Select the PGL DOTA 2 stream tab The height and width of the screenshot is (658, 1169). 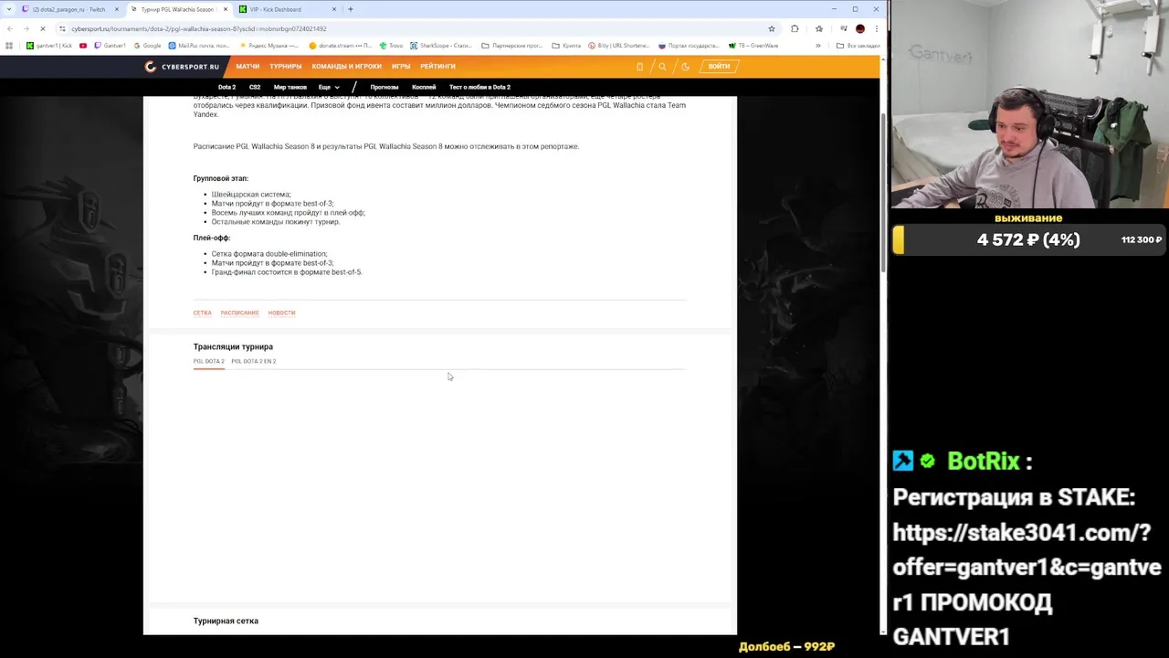point(208,361)
